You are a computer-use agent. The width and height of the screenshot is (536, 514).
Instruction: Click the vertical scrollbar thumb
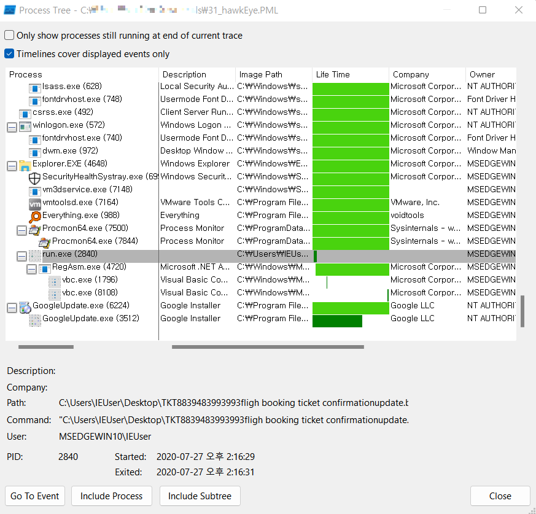pos(522,311)
